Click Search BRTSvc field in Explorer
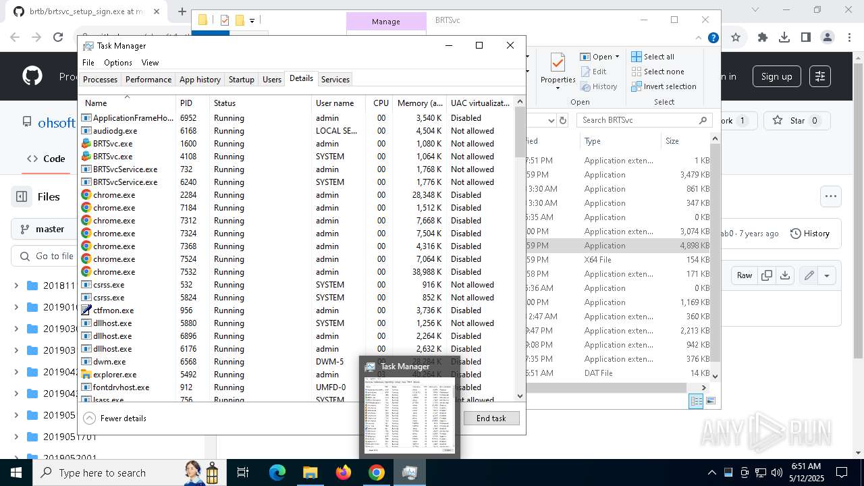The image size is (864, 486). click(x=644, y=120)
